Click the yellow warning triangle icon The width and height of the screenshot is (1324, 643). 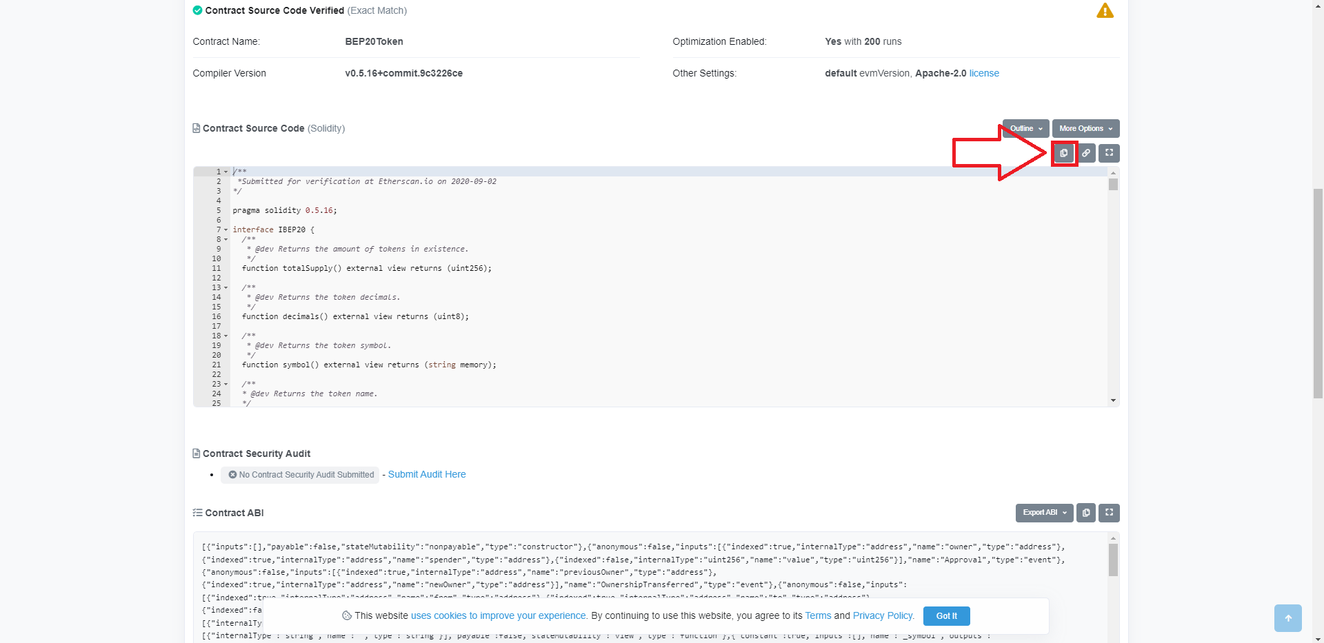coord(1104,10)
